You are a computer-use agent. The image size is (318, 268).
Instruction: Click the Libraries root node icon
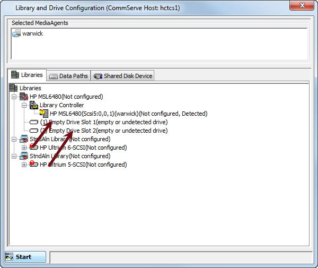[14, 88]
